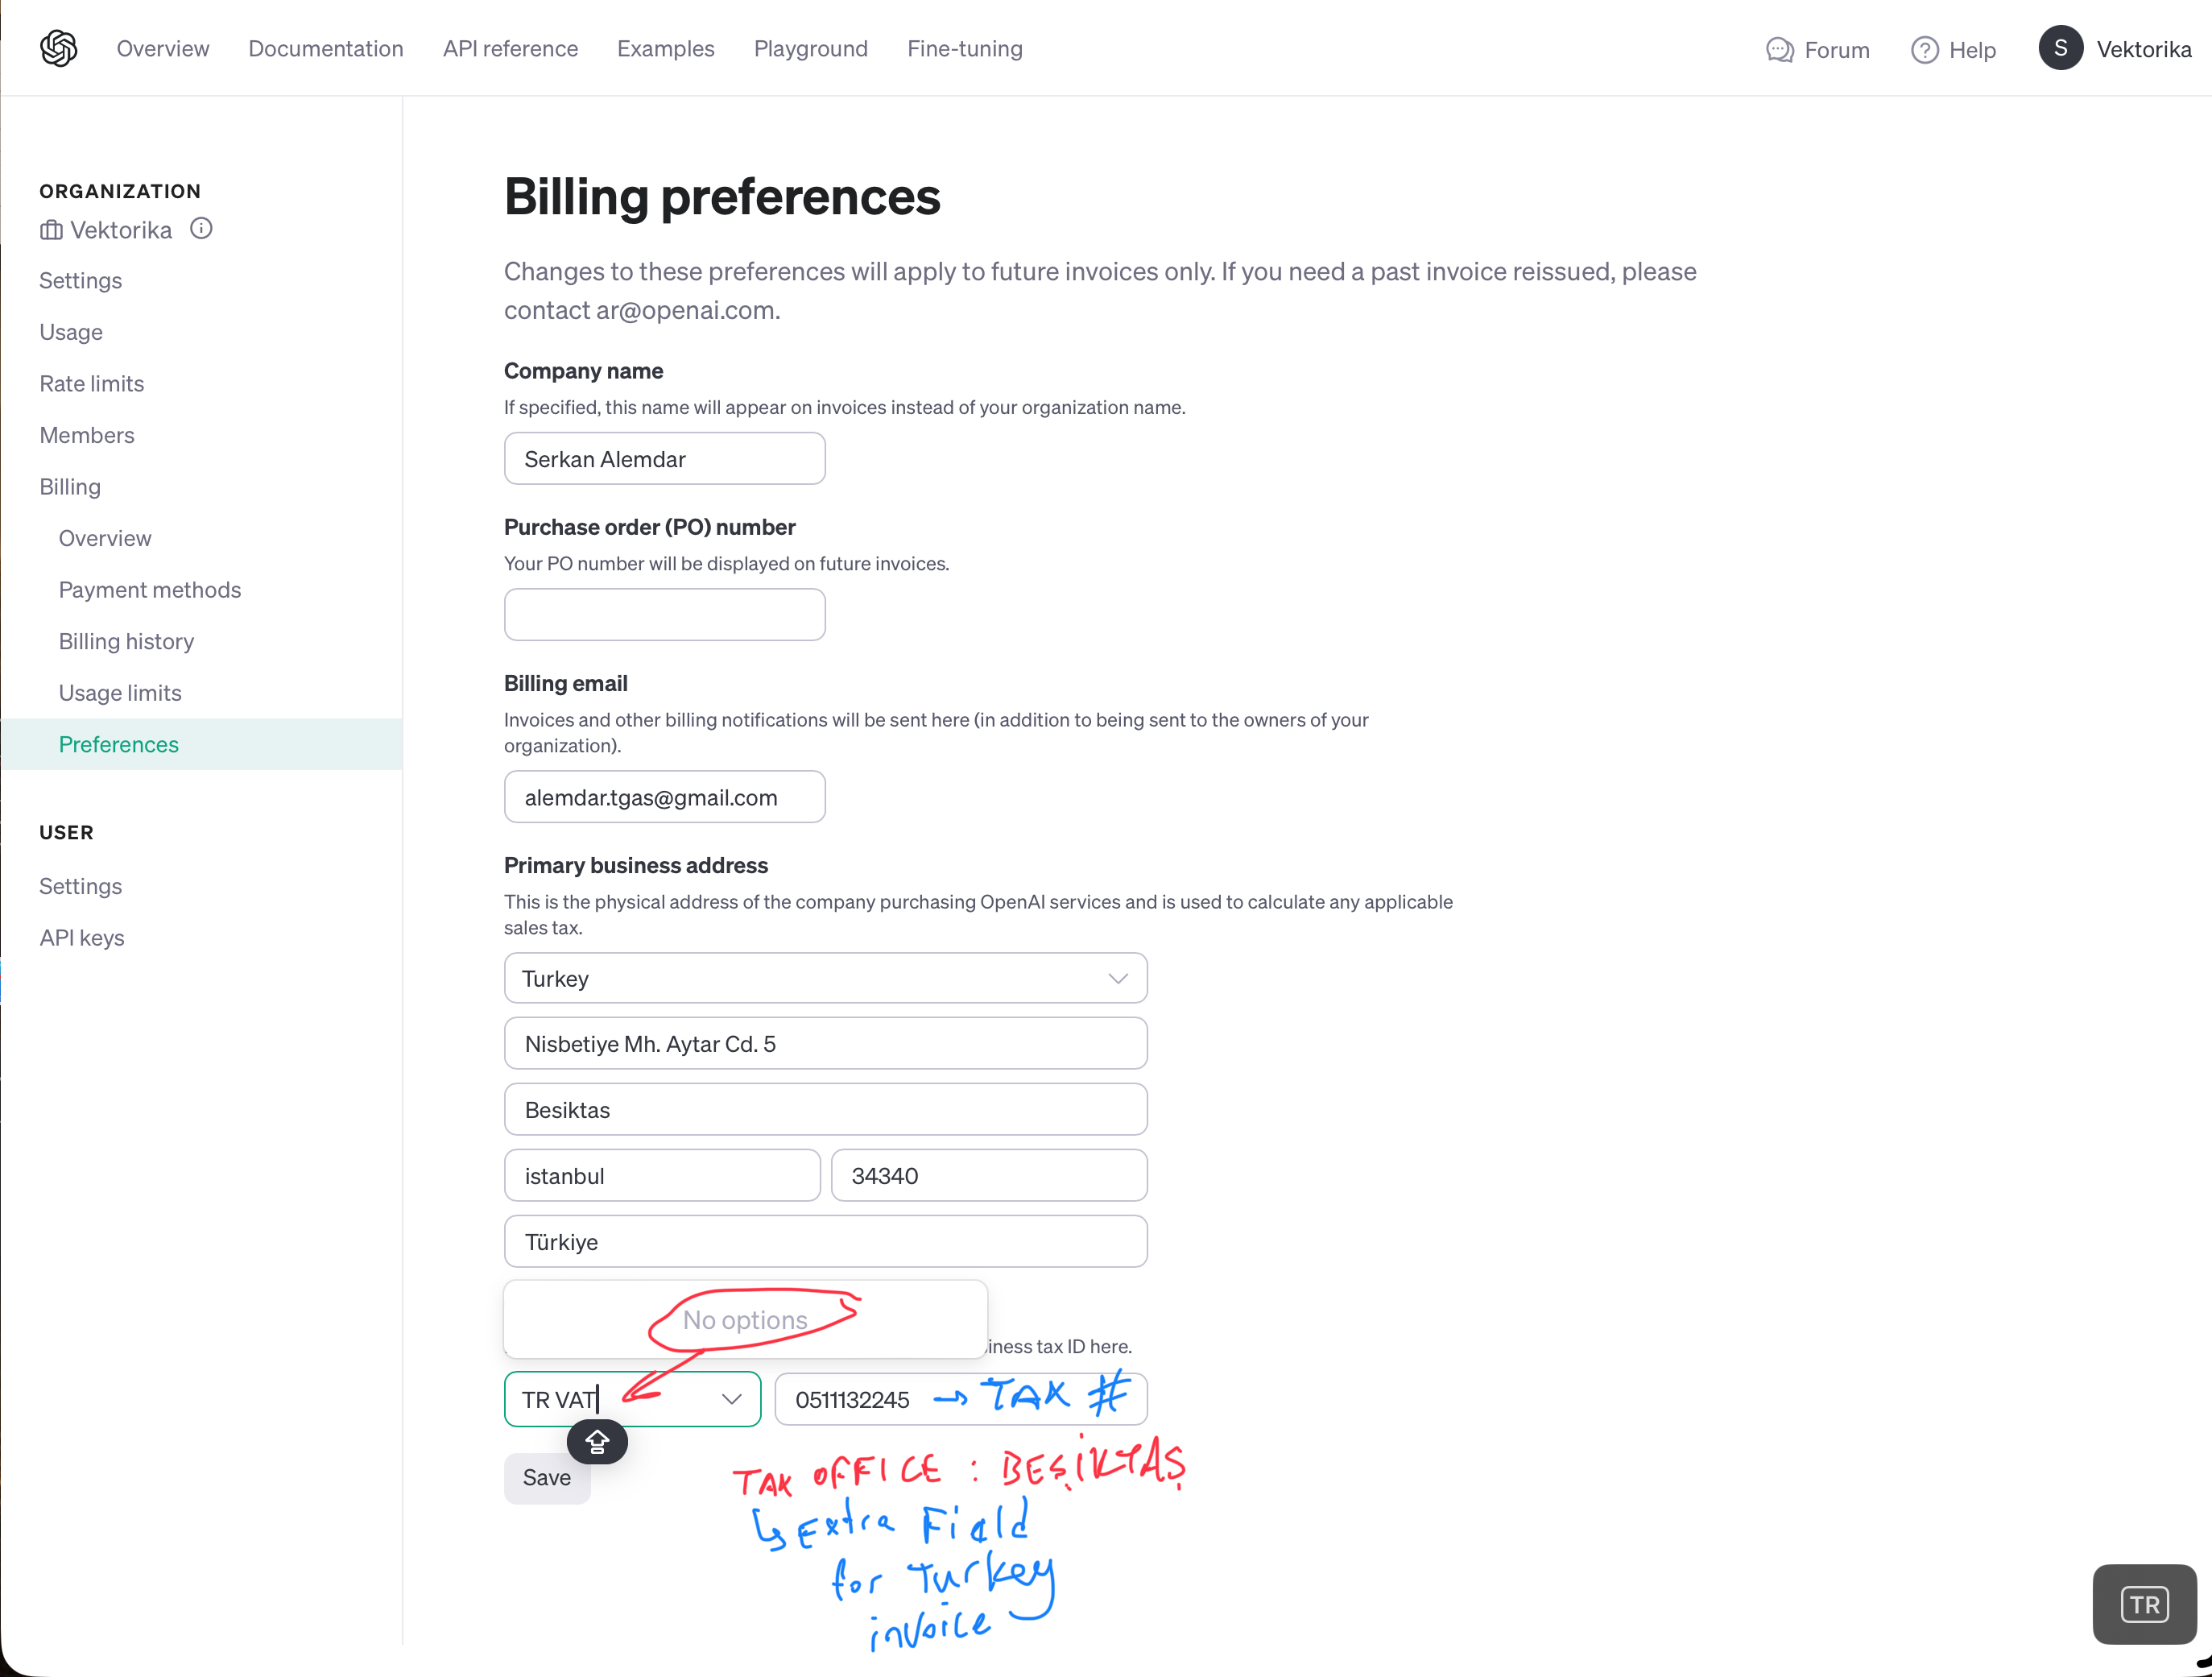Screen dimensions: 2212x1677
Task: Click the Help question mark icon
Action: (1924, 50)
